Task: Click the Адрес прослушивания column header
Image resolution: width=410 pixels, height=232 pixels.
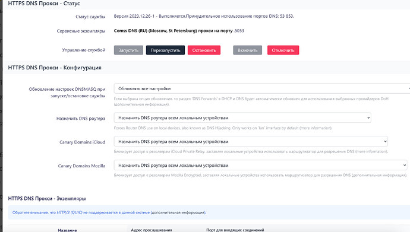Action: tap(152, 230)
